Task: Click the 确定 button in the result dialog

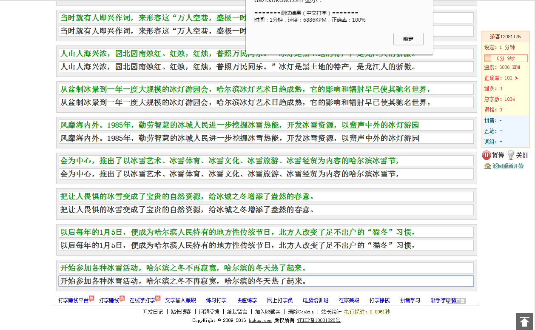Action: 408,39
